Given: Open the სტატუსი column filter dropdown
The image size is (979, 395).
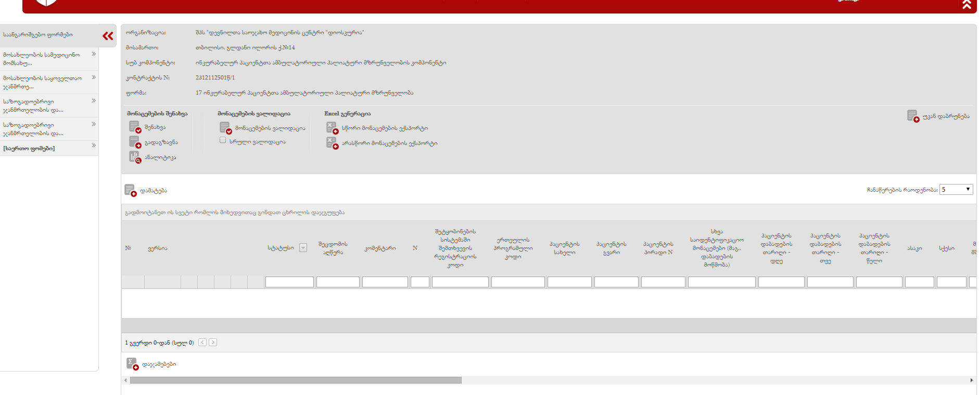Looking at the screenshot, I should [303, 248].
